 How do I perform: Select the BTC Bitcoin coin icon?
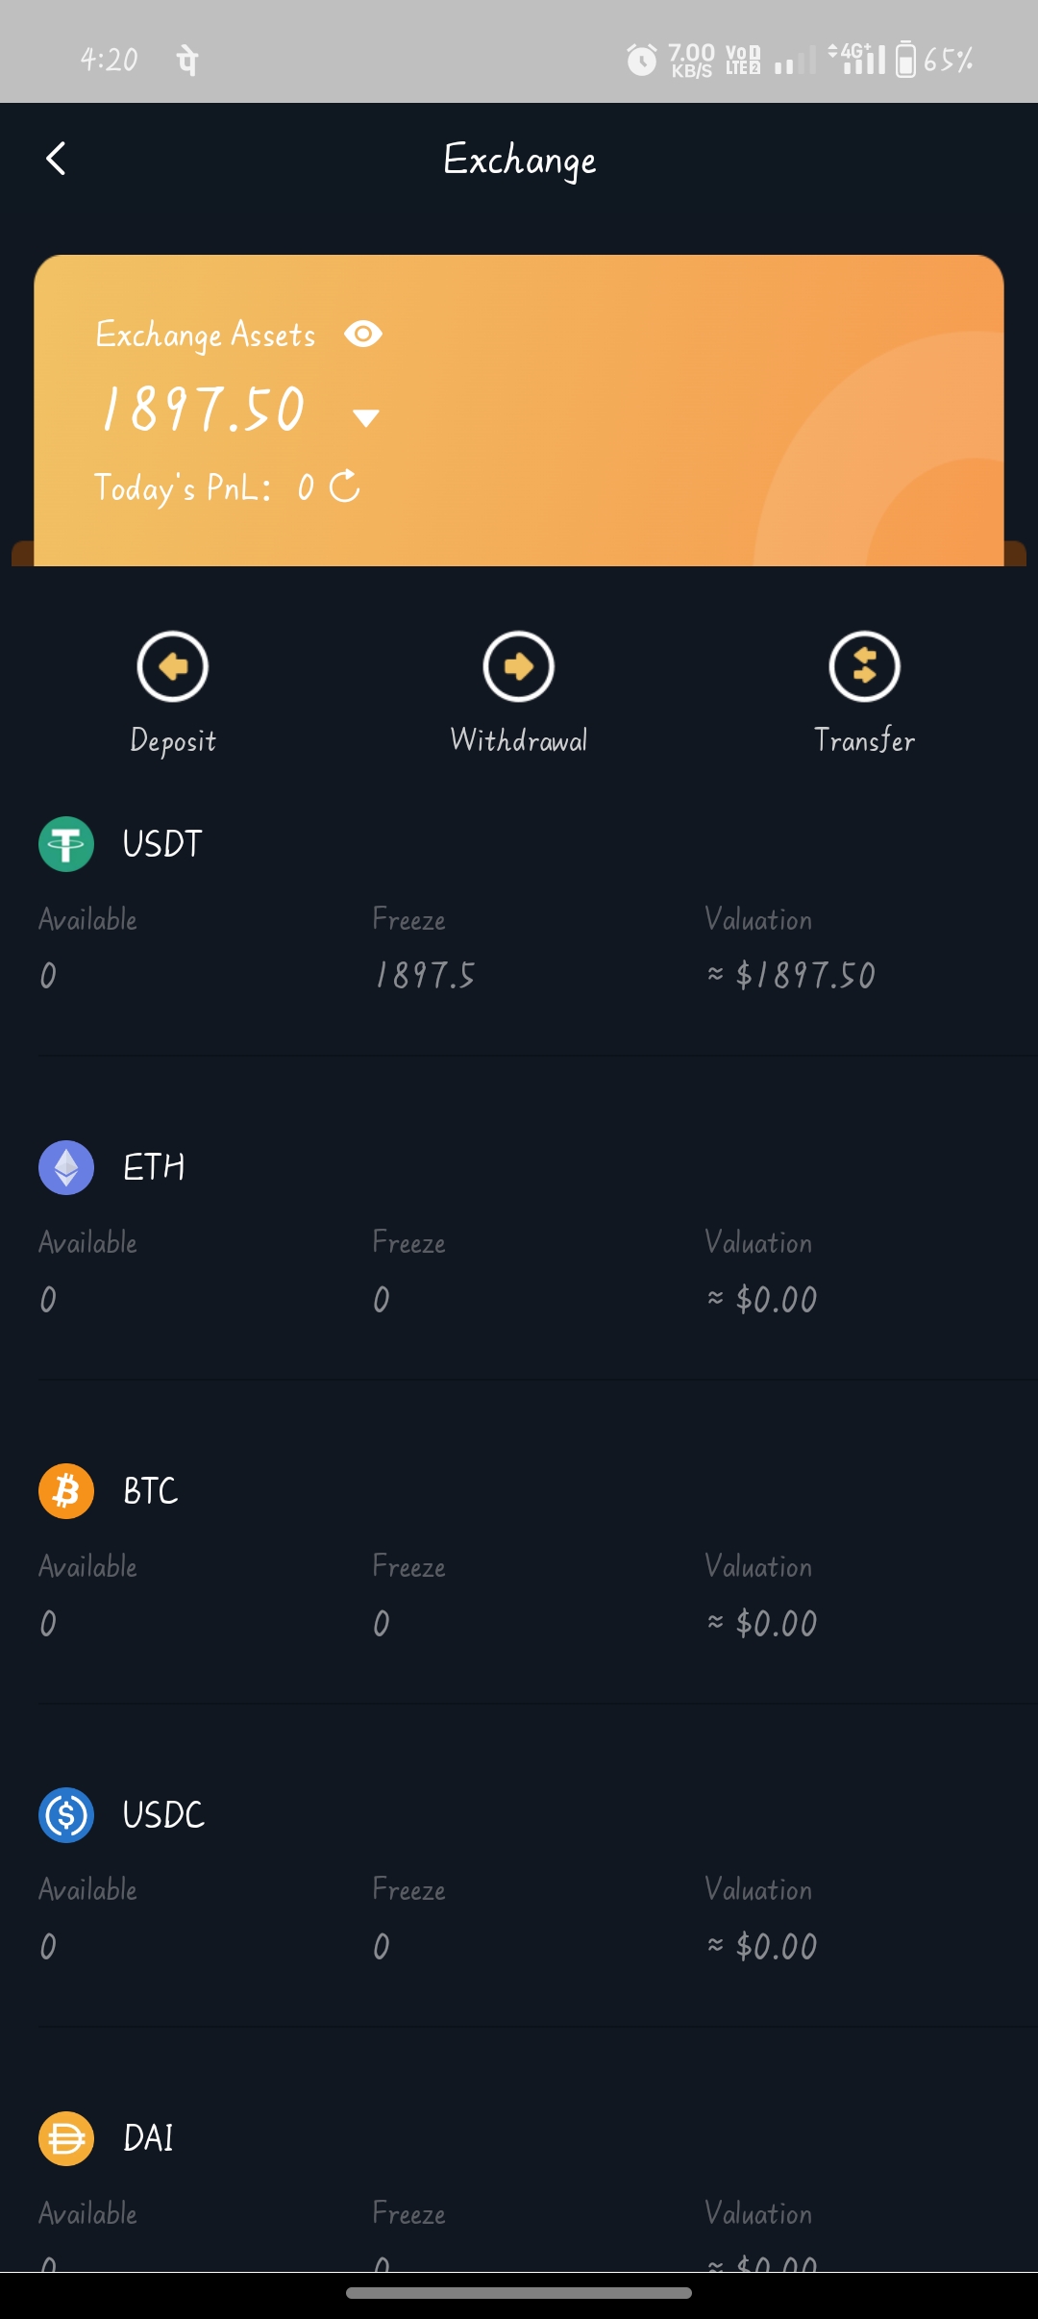coord(66,1491)
